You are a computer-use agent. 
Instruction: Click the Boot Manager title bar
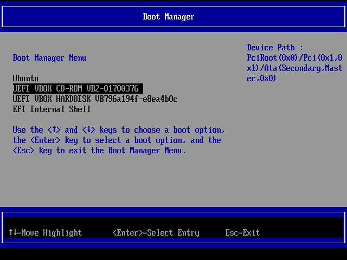tap(173, 17)
